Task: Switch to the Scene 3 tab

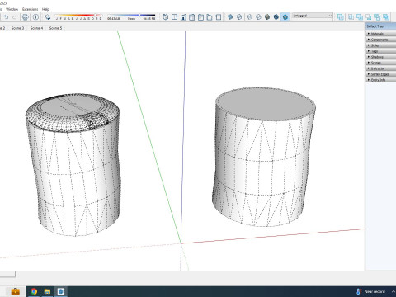Action: [x=17, y=28]
